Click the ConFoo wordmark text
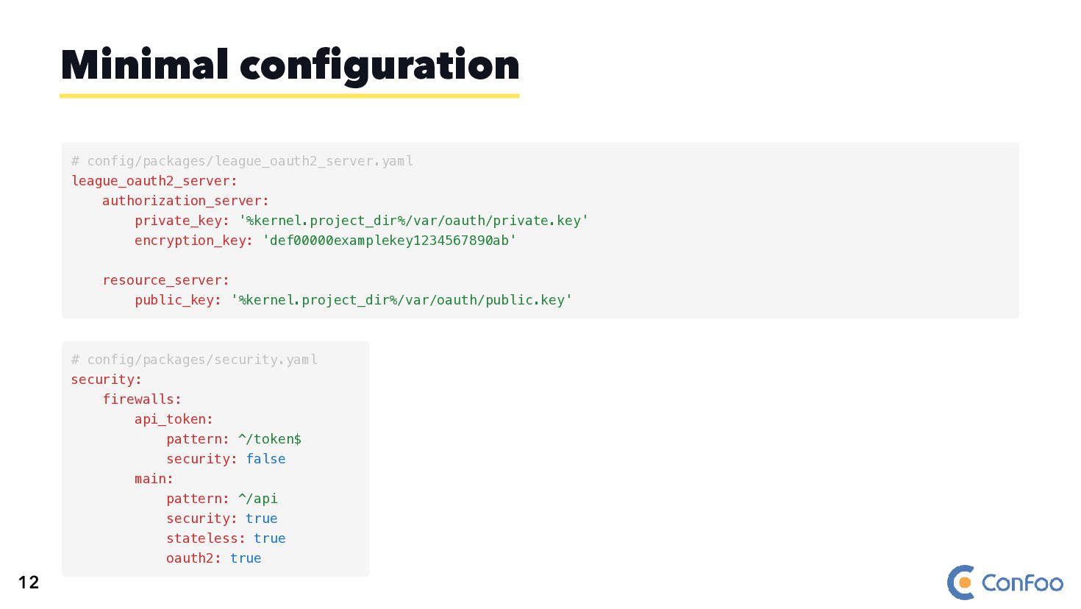This screenshot has width=1081, height=609. [1022, 583]
